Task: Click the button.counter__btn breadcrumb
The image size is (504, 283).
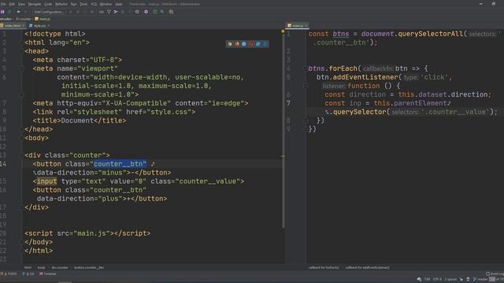Action: pyautogui.click(x=89, y=267)
